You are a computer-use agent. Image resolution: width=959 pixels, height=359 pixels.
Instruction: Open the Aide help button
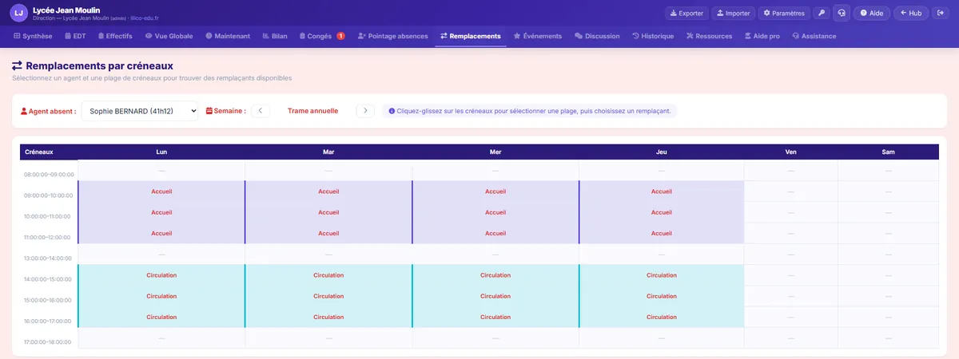[x=872, y=13]
